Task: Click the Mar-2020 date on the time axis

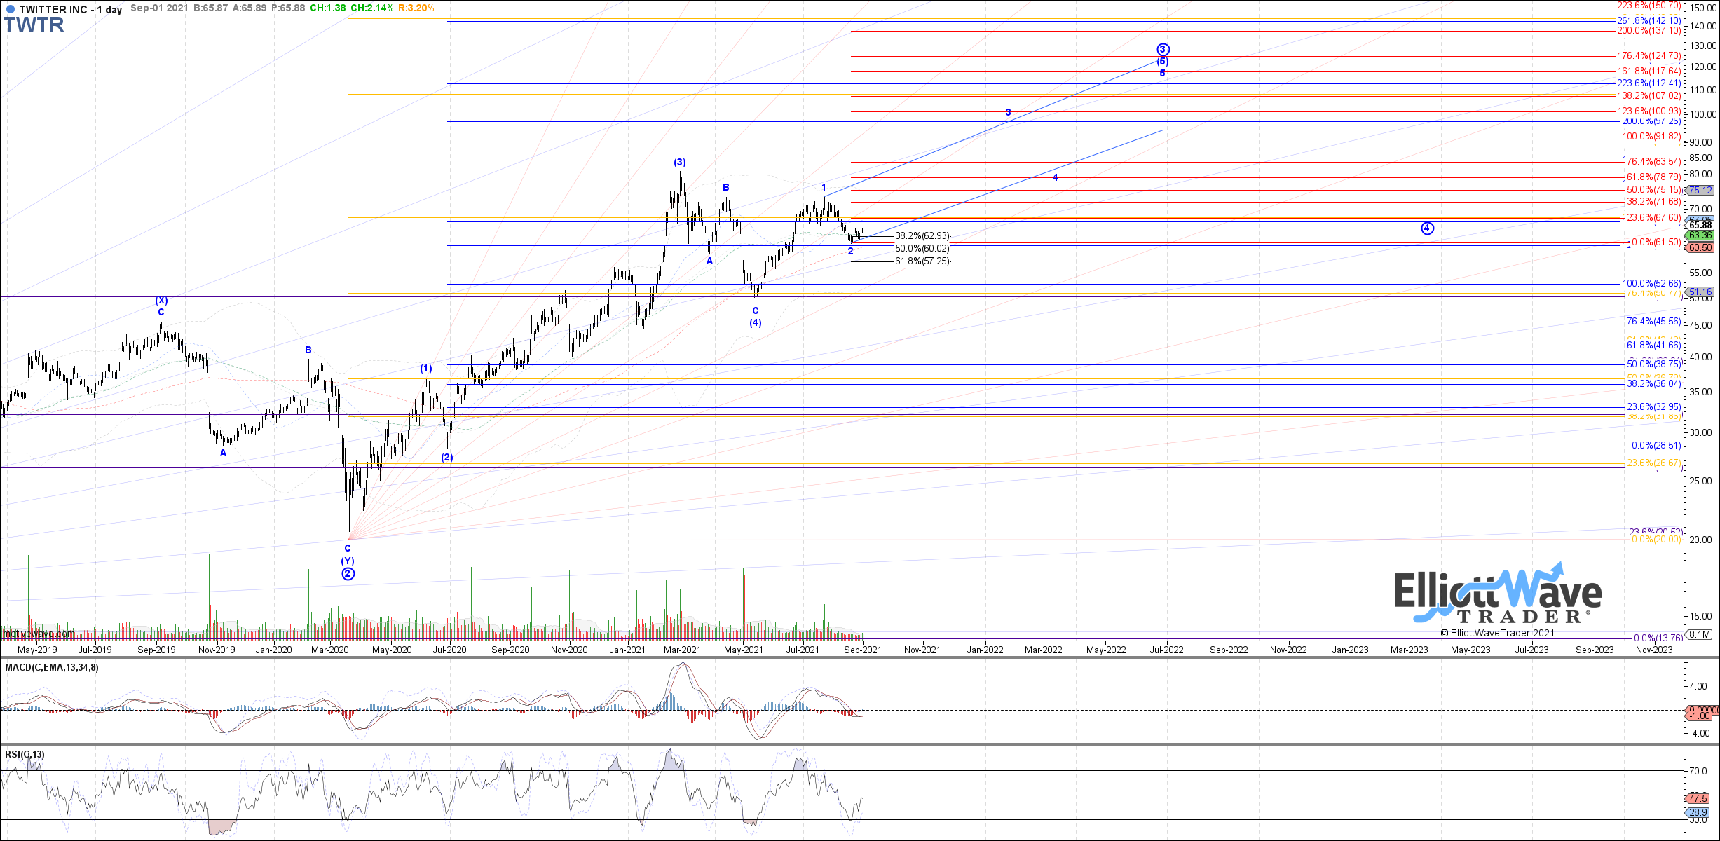Action: coord(330,650)
